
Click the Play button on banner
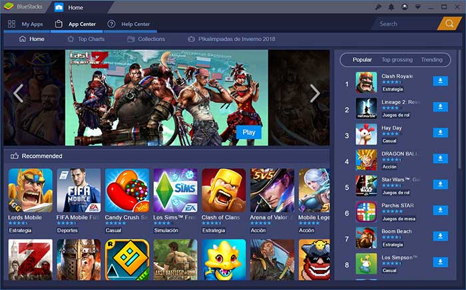coord(249,132)
